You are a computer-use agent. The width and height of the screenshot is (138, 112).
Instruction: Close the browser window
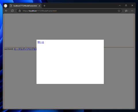pyautogui.click(x=132, y=5)
